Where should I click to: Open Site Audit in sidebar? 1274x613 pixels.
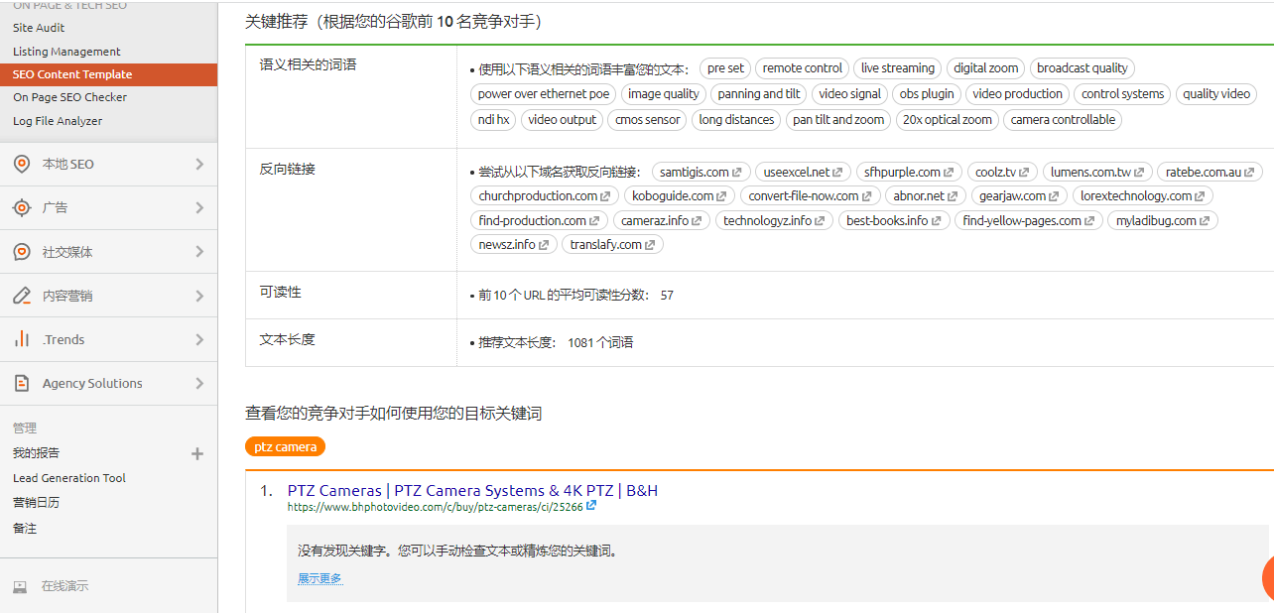39,28
